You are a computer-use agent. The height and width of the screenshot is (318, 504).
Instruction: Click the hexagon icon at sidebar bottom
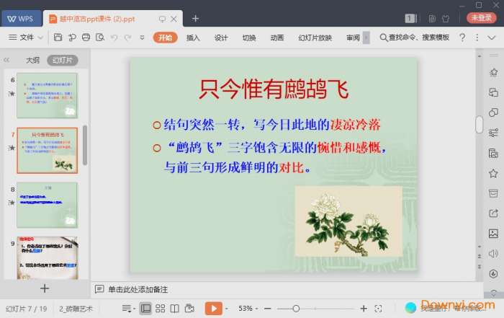(493, 274)
